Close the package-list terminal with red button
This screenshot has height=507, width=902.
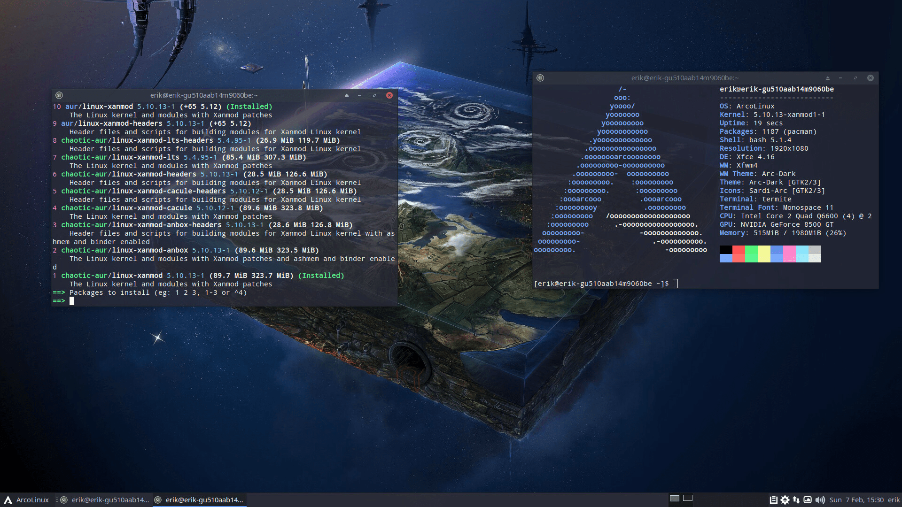tap(389, 95)
